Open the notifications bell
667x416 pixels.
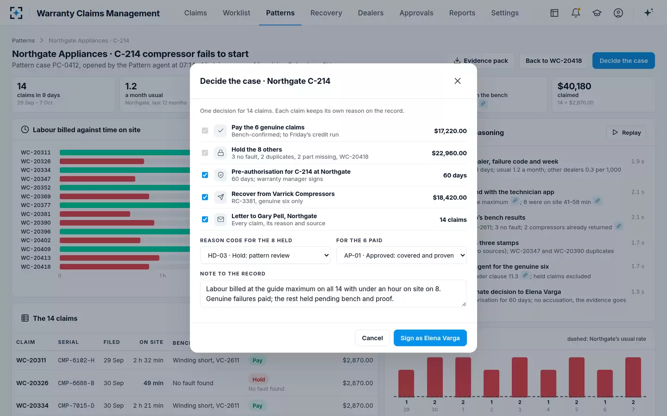click(576, 13)
